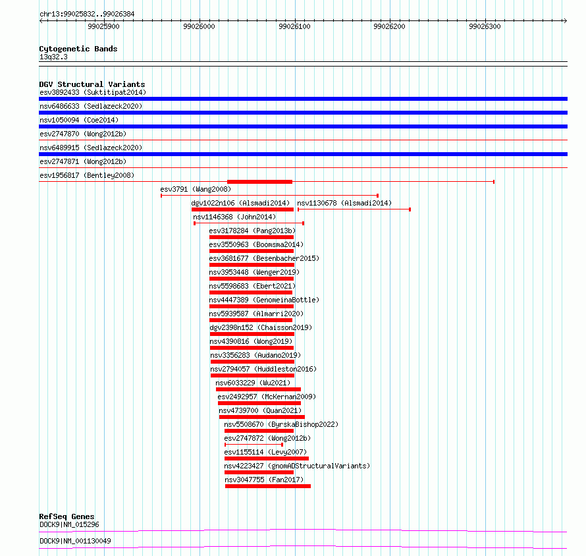Click the nsv1130678 (Alsmadi2014) label
Image resolution: width=586 pixels, height=556 pixels.
pos(344,203)
